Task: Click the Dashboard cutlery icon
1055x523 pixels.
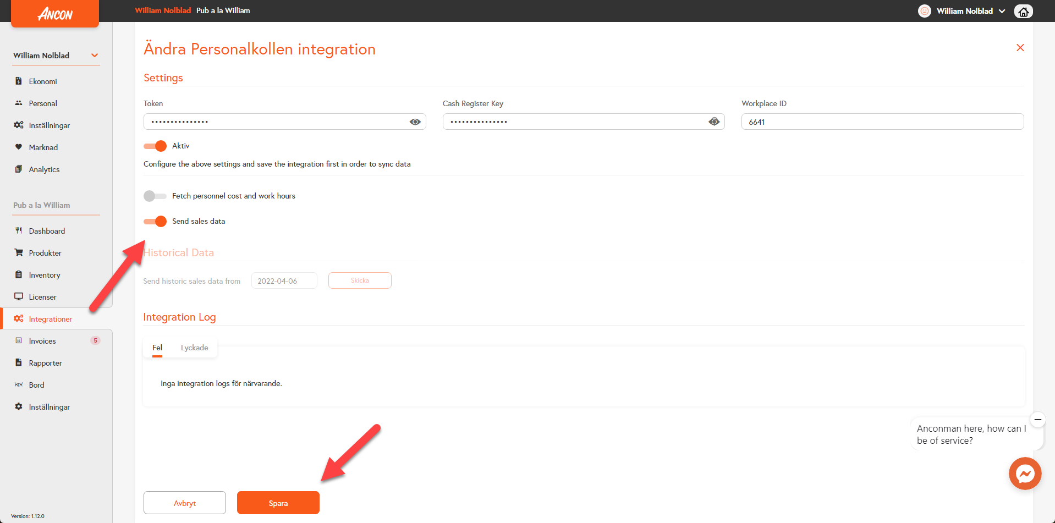Action: coord(19,230)
